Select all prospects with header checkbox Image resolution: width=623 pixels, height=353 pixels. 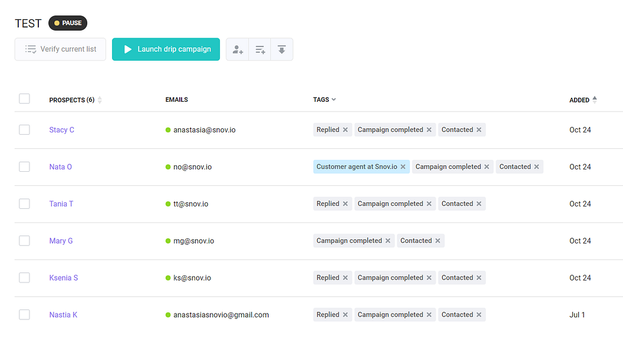coord(24,99)
